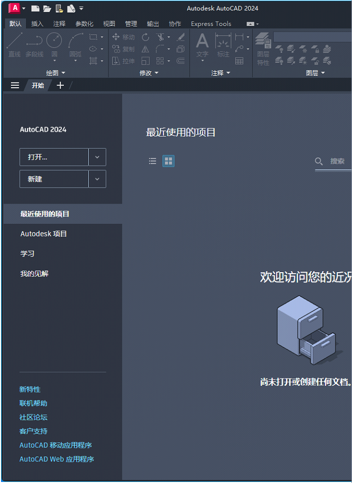
Task: Add a new drawing tab with the plus button
Action: [x=60, y=85]
